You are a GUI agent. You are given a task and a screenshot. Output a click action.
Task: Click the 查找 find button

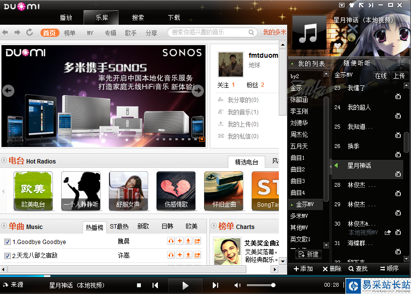pyautogui.click(x=358, y=269)
